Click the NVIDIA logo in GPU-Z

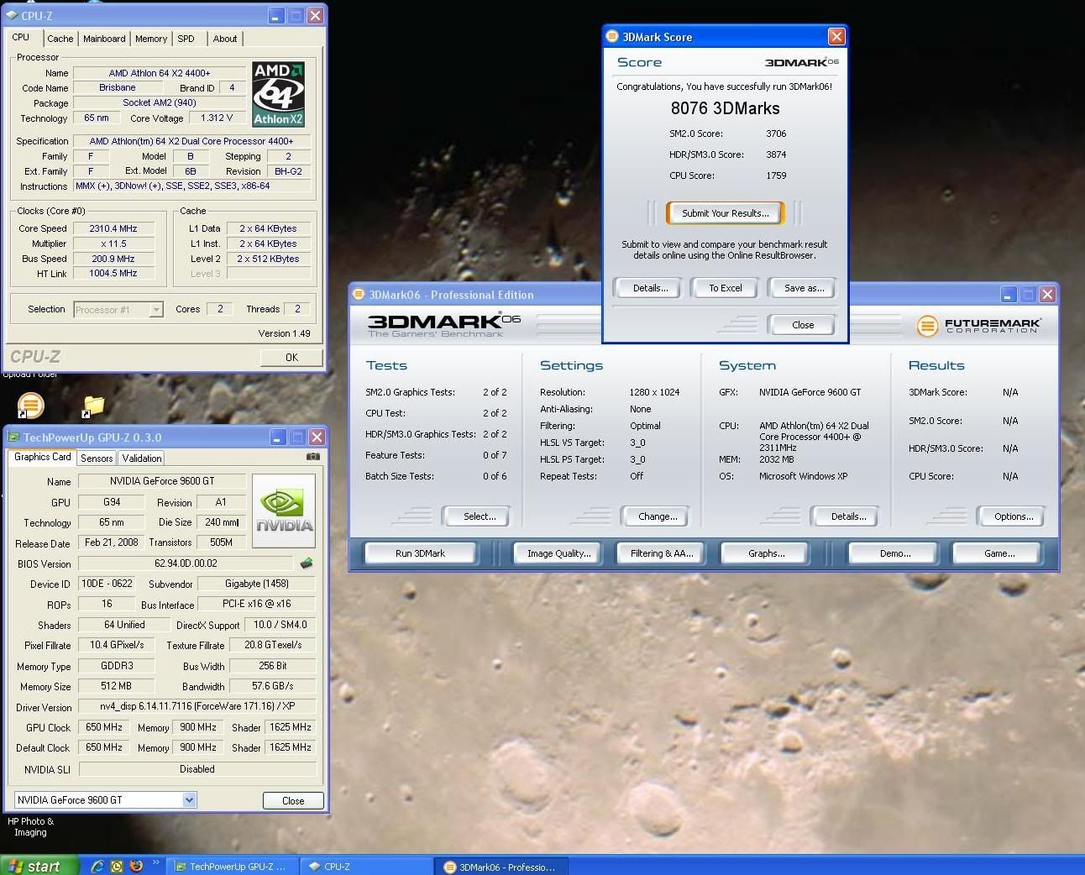point(284,511)
